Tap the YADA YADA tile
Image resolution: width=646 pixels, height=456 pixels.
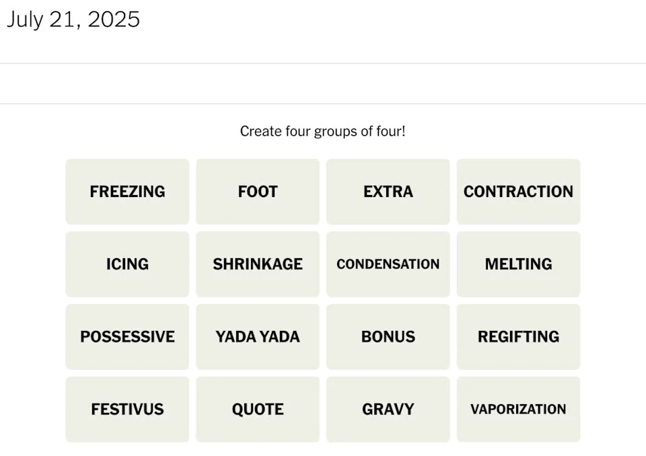[x=258, y=337]
